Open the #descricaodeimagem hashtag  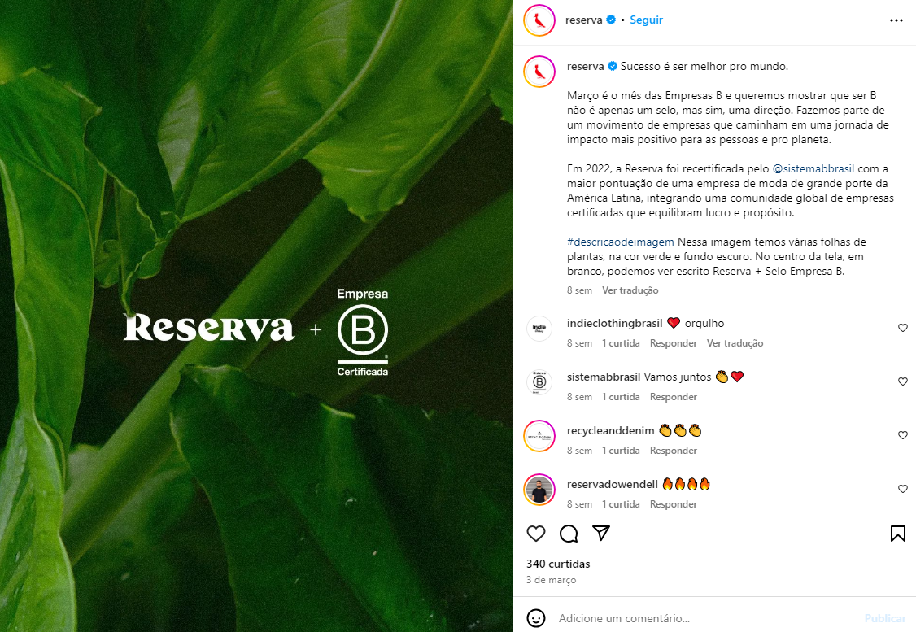621,242
